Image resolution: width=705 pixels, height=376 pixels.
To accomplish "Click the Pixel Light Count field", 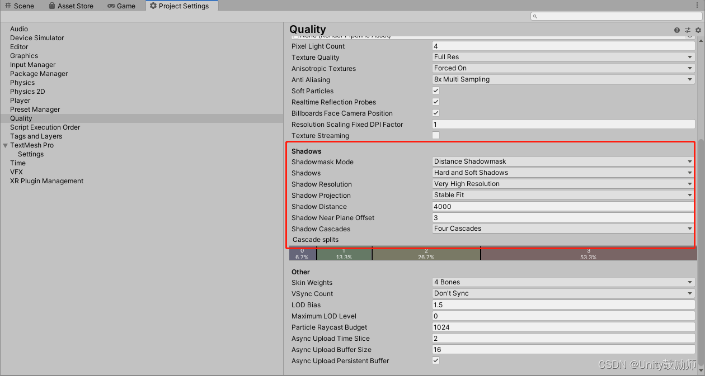I will (563, 46).
